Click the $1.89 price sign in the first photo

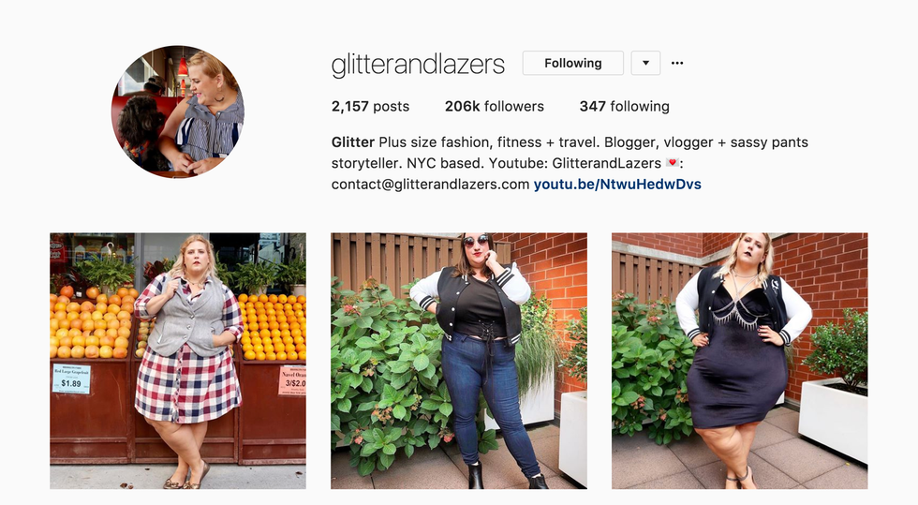71,379
